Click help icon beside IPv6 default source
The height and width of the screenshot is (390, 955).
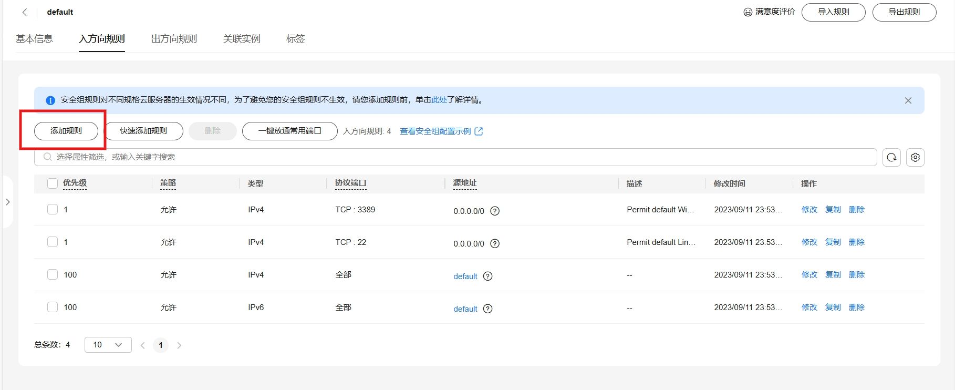click(487, 309)
